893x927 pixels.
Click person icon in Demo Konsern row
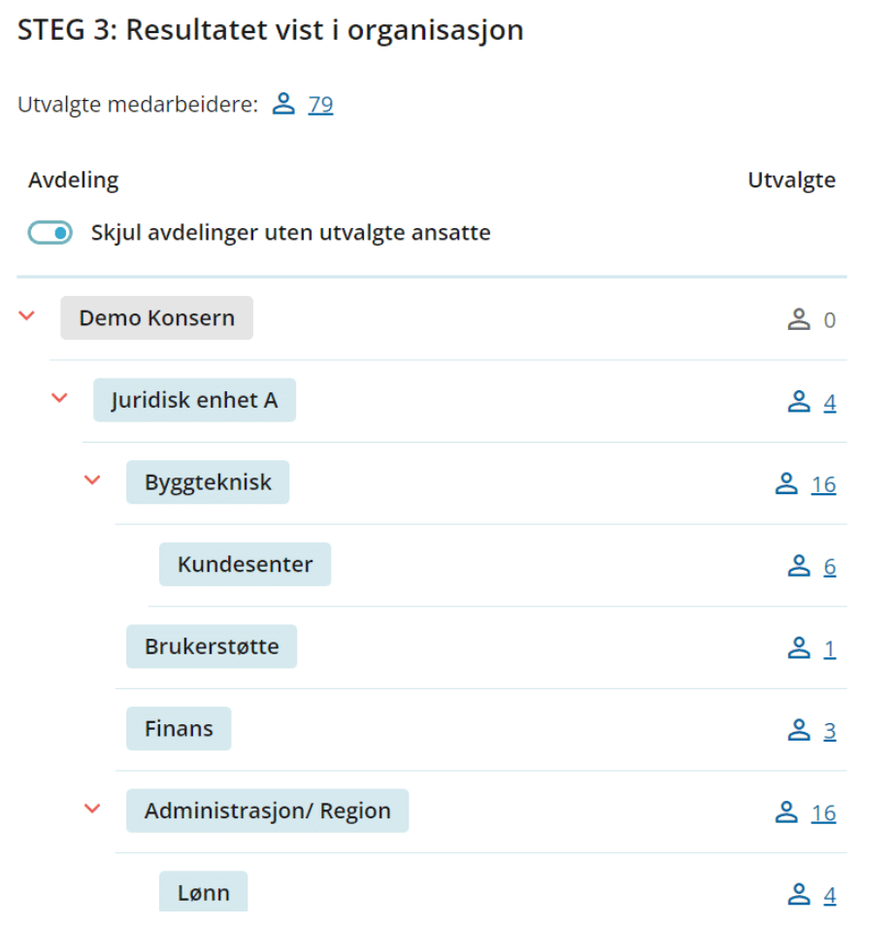[x=799, y=319]
